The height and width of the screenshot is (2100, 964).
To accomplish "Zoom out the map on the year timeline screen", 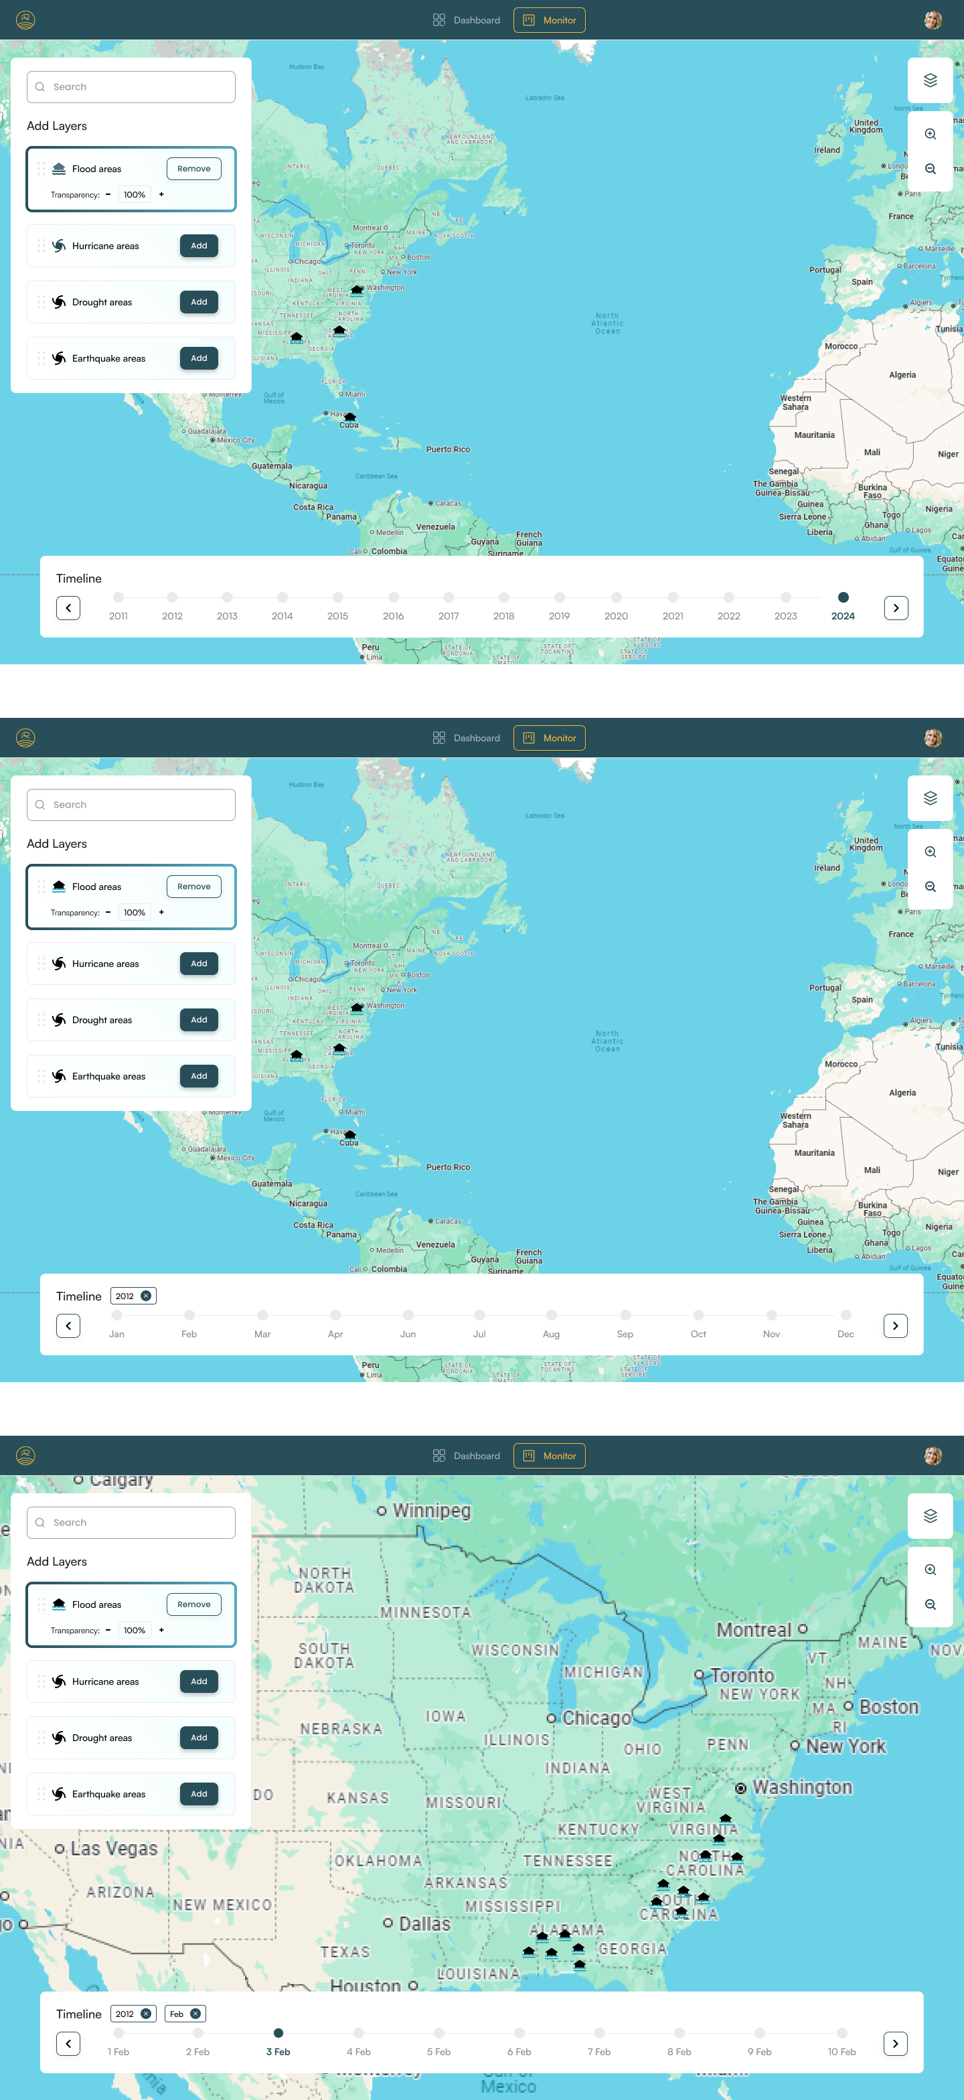I will coord(930,169).
